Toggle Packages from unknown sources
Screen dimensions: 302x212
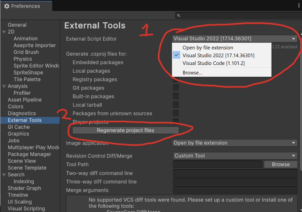176,113
